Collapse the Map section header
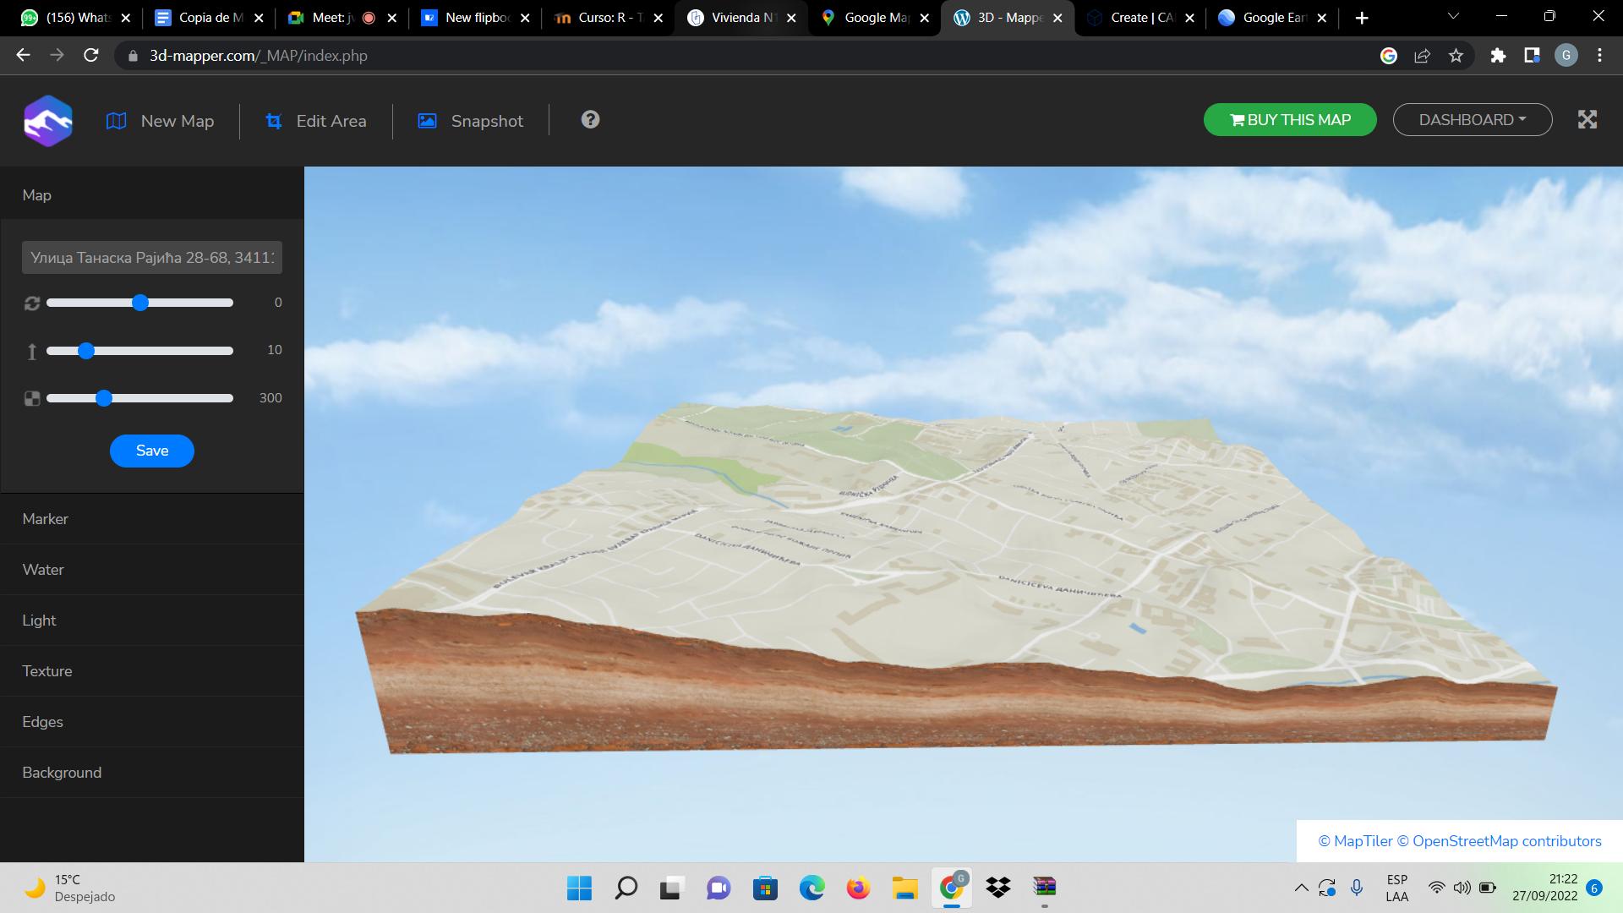 [x=37, y=195]
